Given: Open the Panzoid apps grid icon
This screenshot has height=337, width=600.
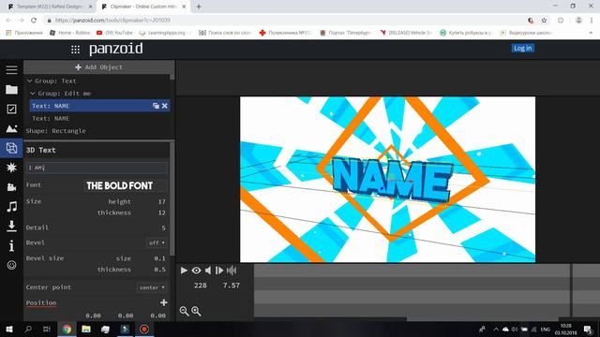Looking at the screenshot, I should 75,50.
